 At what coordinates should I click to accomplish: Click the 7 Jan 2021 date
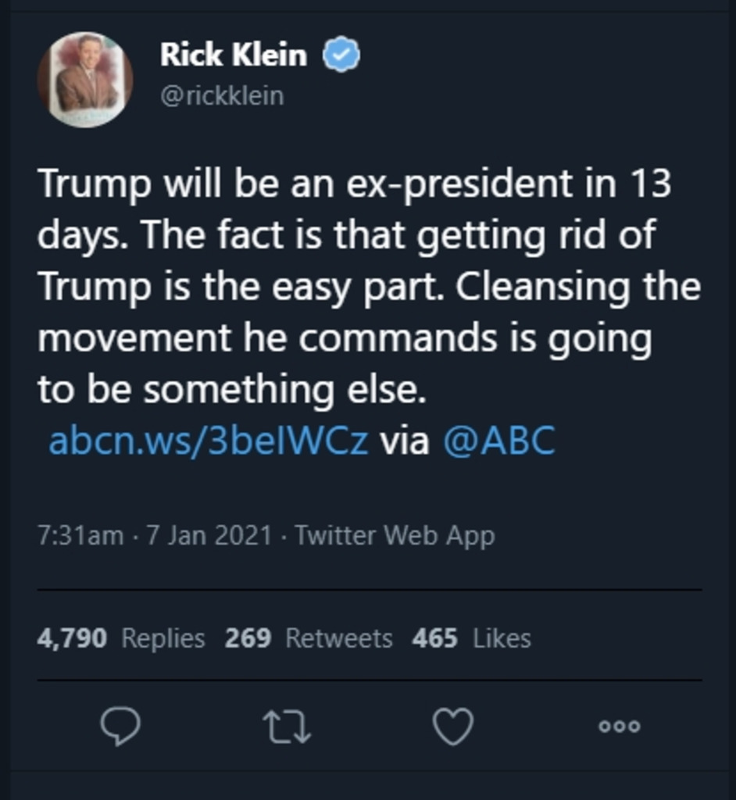click(x=209, y=536)
